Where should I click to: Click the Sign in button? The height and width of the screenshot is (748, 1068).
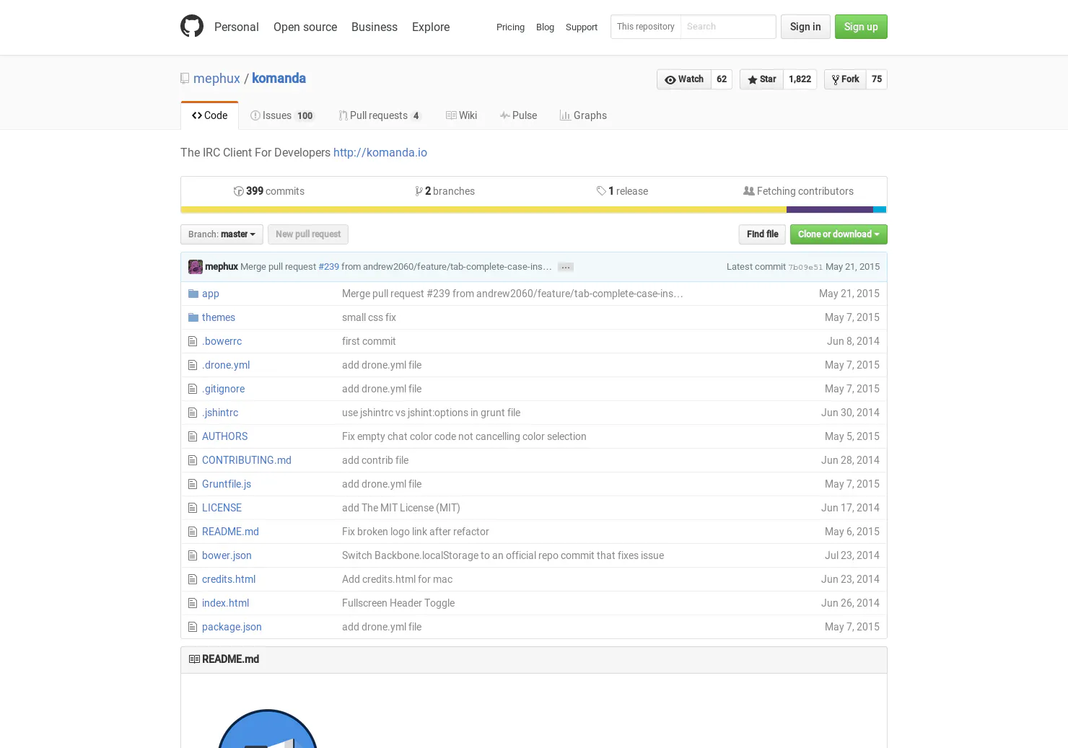point(805,27)
